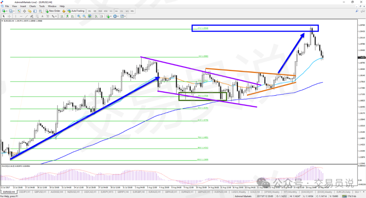Select the Equidistant Channel tool
366x198 pixels.
point(32,16)
